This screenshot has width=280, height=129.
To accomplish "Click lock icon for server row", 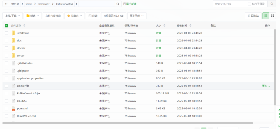I will (109, 56).
